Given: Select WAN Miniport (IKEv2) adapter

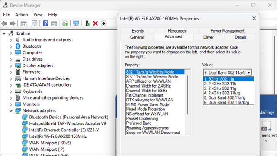Looking at the screenshot, I should 50,143.
